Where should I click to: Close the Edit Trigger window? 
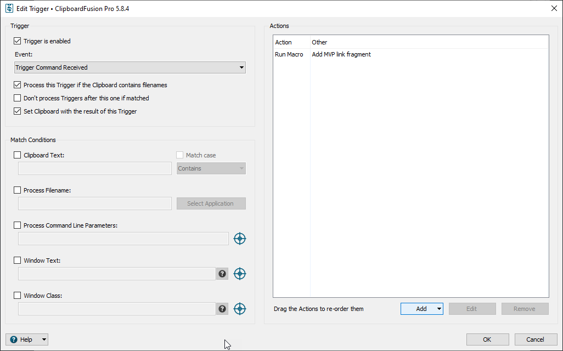click(554, 8)
